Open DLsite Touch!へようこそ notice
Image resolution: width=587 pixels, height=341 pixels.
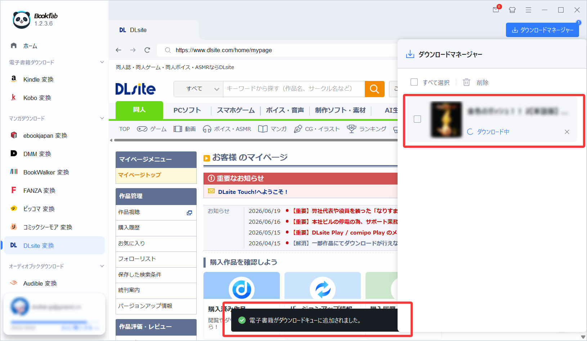252,192
